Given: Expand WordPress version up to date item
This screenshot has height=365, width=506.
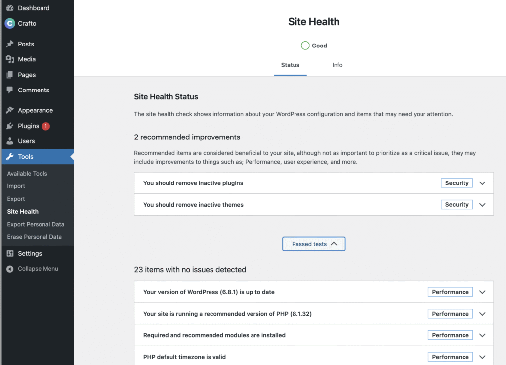Looking at the screenshot, I should (482, 292).
